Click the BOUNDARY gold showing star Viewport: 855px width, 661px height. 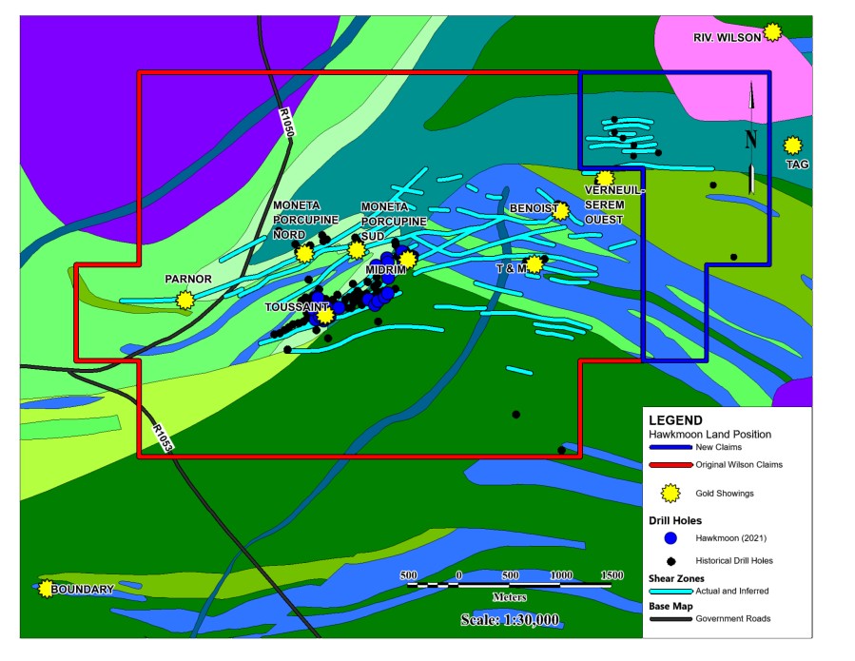coord(47,589)
